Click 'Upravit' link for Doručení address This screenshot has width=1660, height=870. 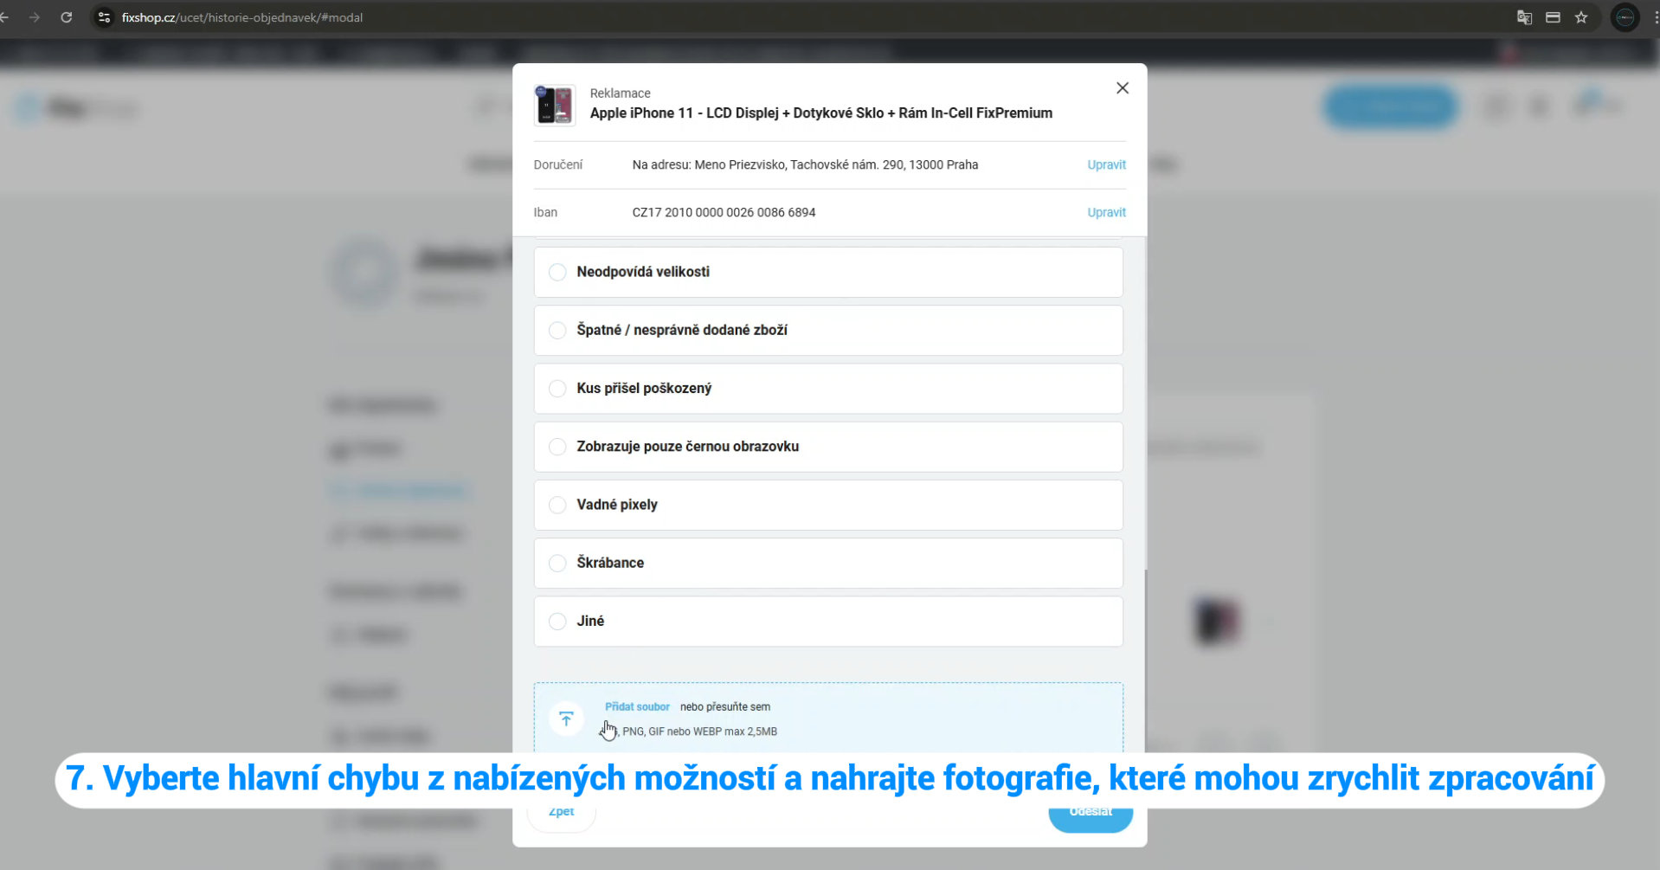coord(1106,164)
